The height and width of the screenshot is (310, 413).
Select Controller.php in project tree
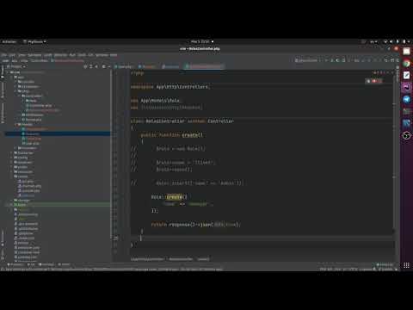39,105
